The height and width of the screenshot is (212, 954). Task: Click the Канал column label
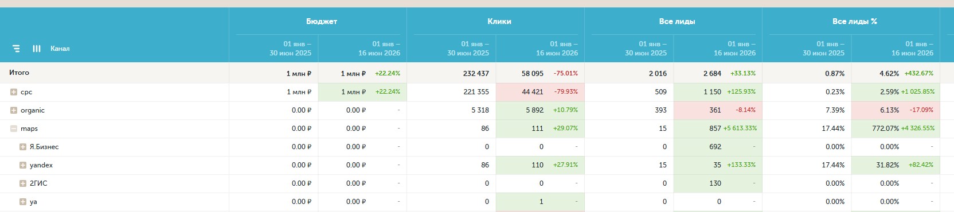[60, 49]
